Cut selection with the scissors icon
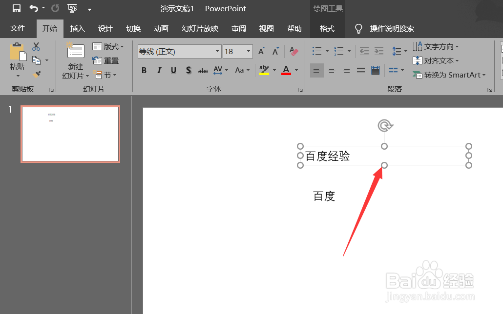 tap(36, 47)
